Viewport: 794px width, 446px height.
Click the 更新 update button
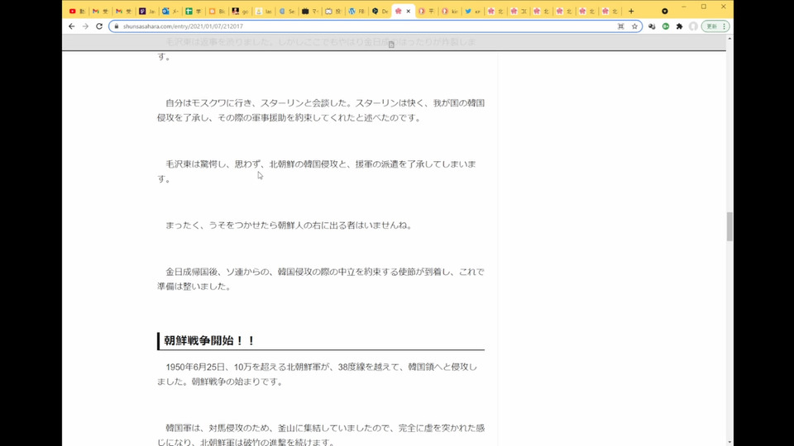(712, 26)
